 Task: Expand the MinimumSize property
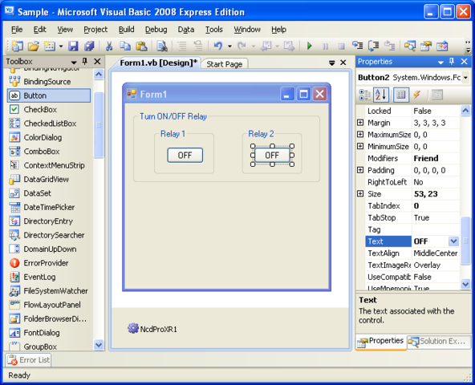pos(360,146)
